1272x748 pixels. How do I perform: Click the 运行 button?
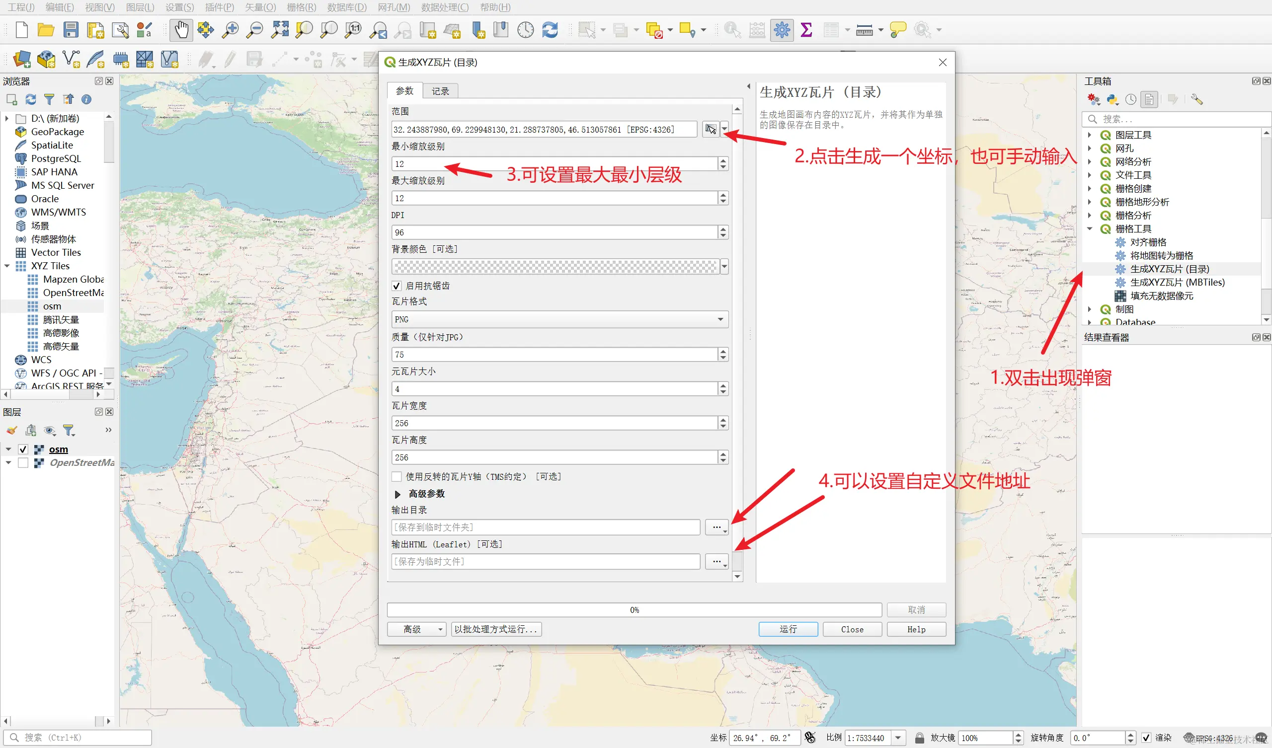click(788, 629)
